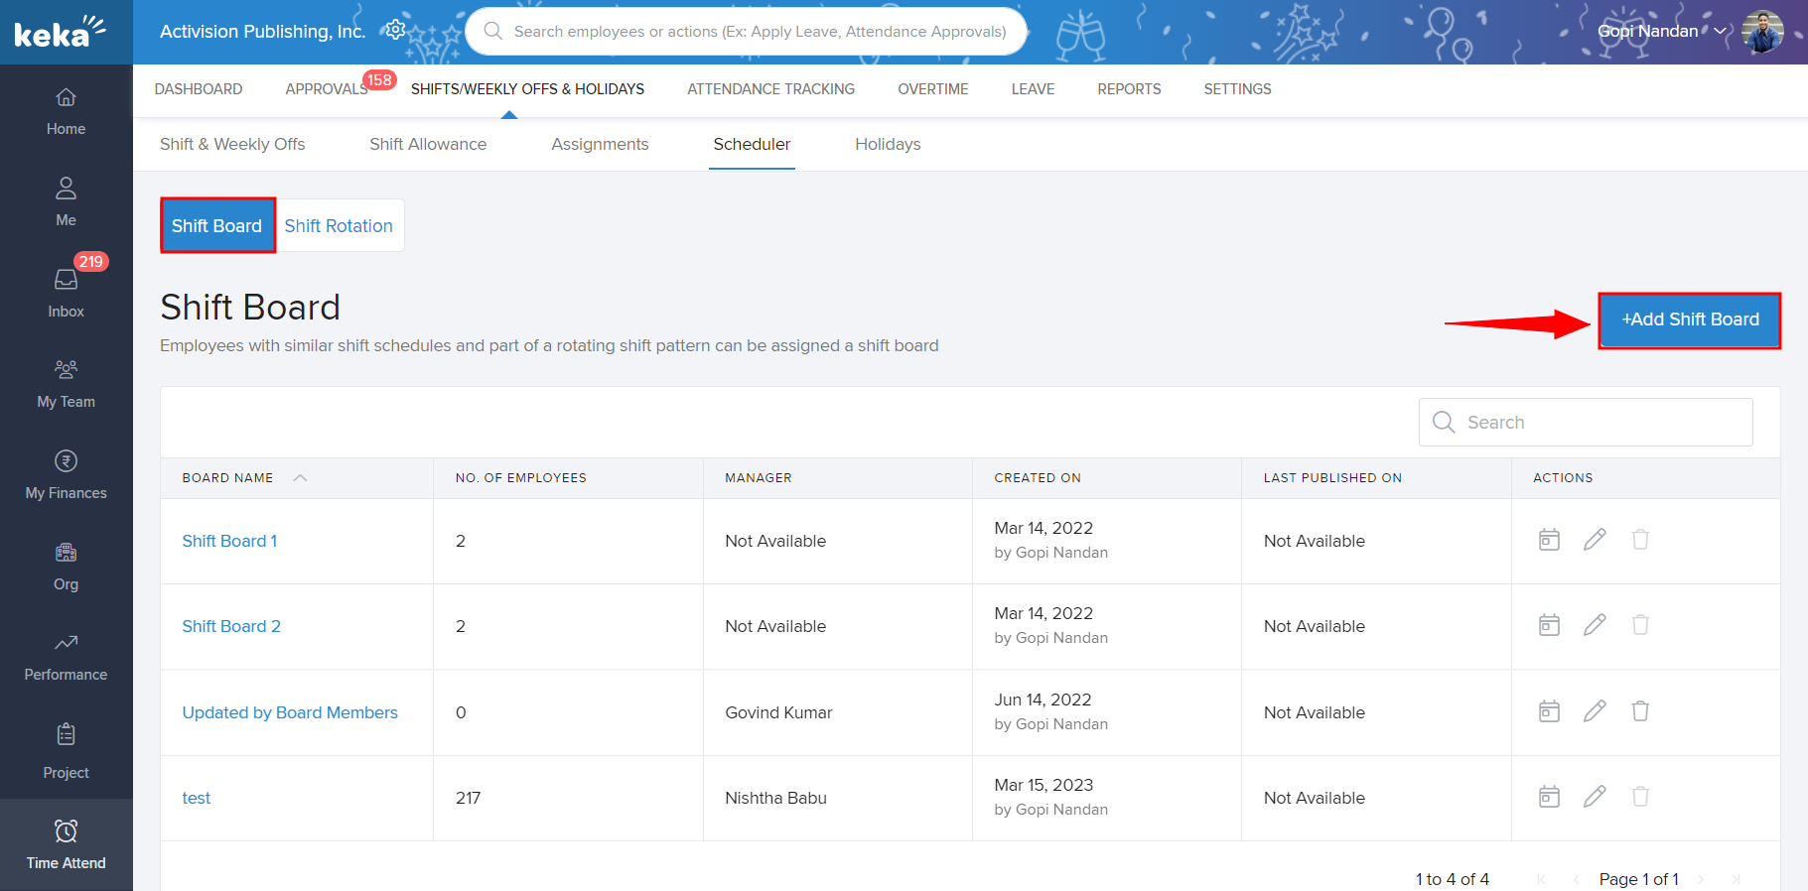Click the Add Shift Board button
Screen dimensions: 1808x891
pyautogui.click(x=1689, y=319)
